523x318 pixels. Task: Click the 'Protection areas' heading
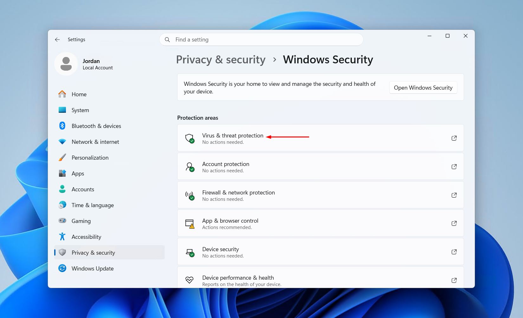(x=197, y=118)
